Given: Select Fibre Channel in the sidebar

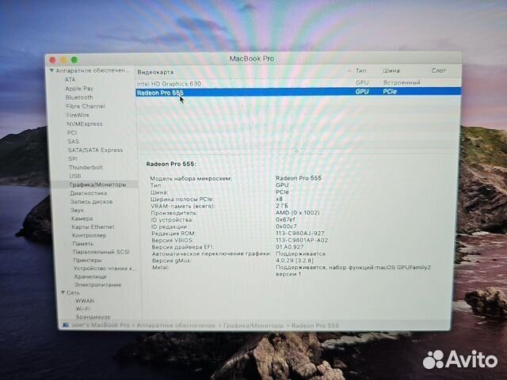Looking at the screenshot, I should [x=86, y=106].
